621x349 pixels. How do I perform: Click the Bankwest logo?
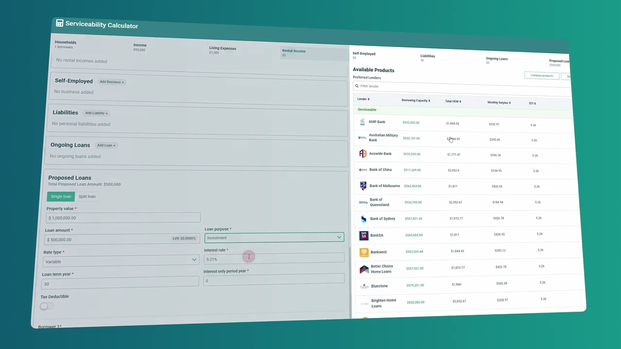pyautogui.click(x=364, y=252)
